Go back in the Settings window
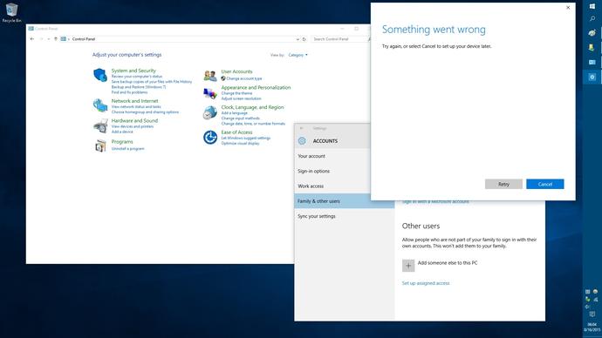The width and height of the screenshot is (602, 338). pyautogui.click(x=301, y=128)
